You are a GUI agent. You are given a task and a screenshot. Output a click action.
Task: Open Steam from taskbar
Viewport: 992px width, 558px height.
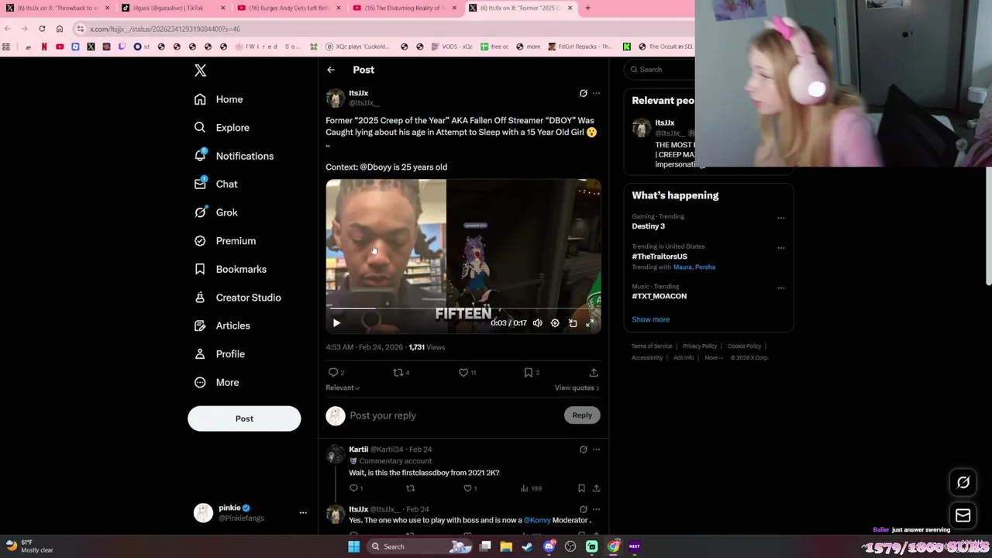tap(528, 546)
